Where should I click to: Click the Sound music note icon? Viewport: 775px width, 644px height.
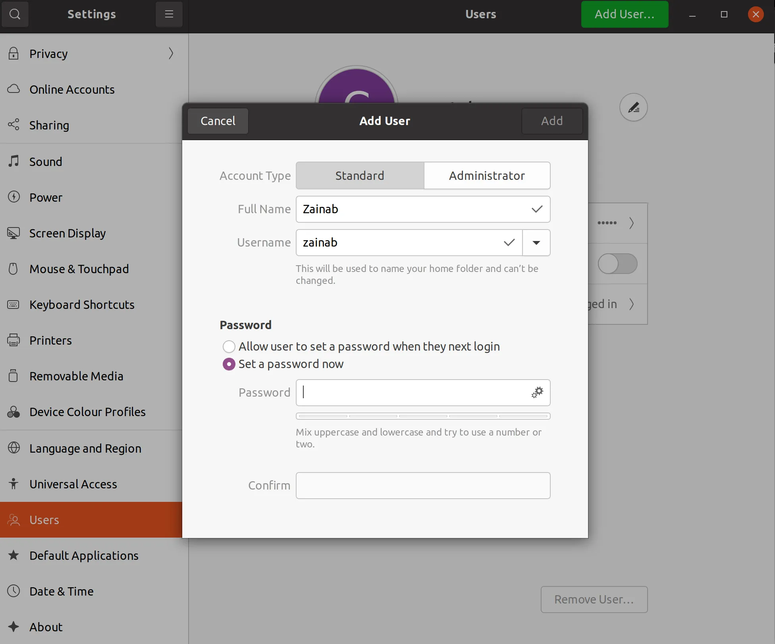click(13, 161)
